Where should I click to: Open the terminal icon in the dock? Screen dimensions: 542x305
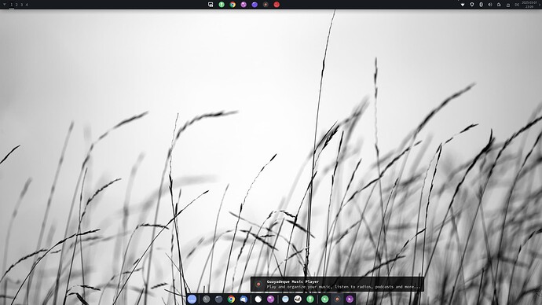pos(207,299)
